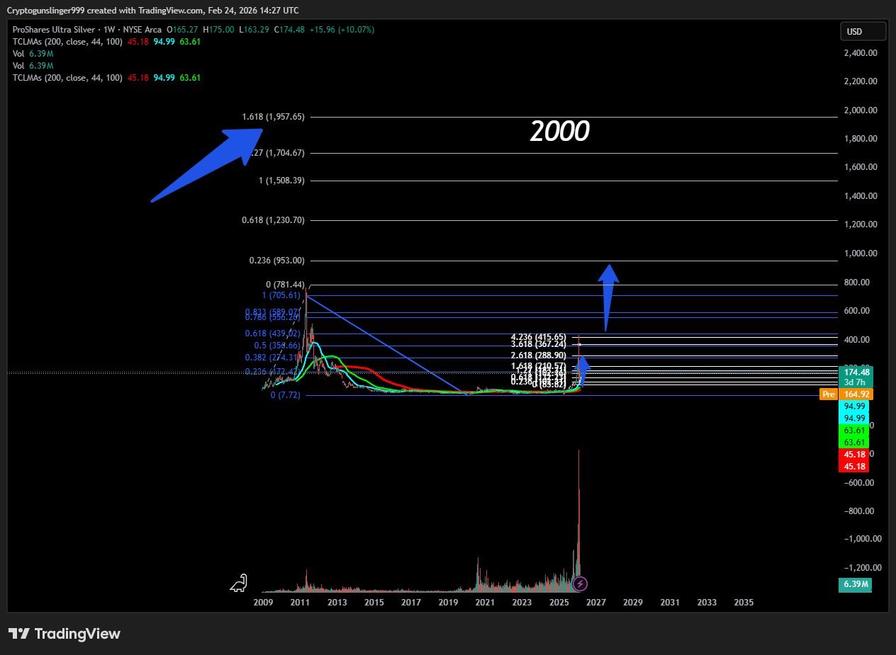Click 2009 on the time axis
This screenshot has height=655, width=896.
pos(263,603)
